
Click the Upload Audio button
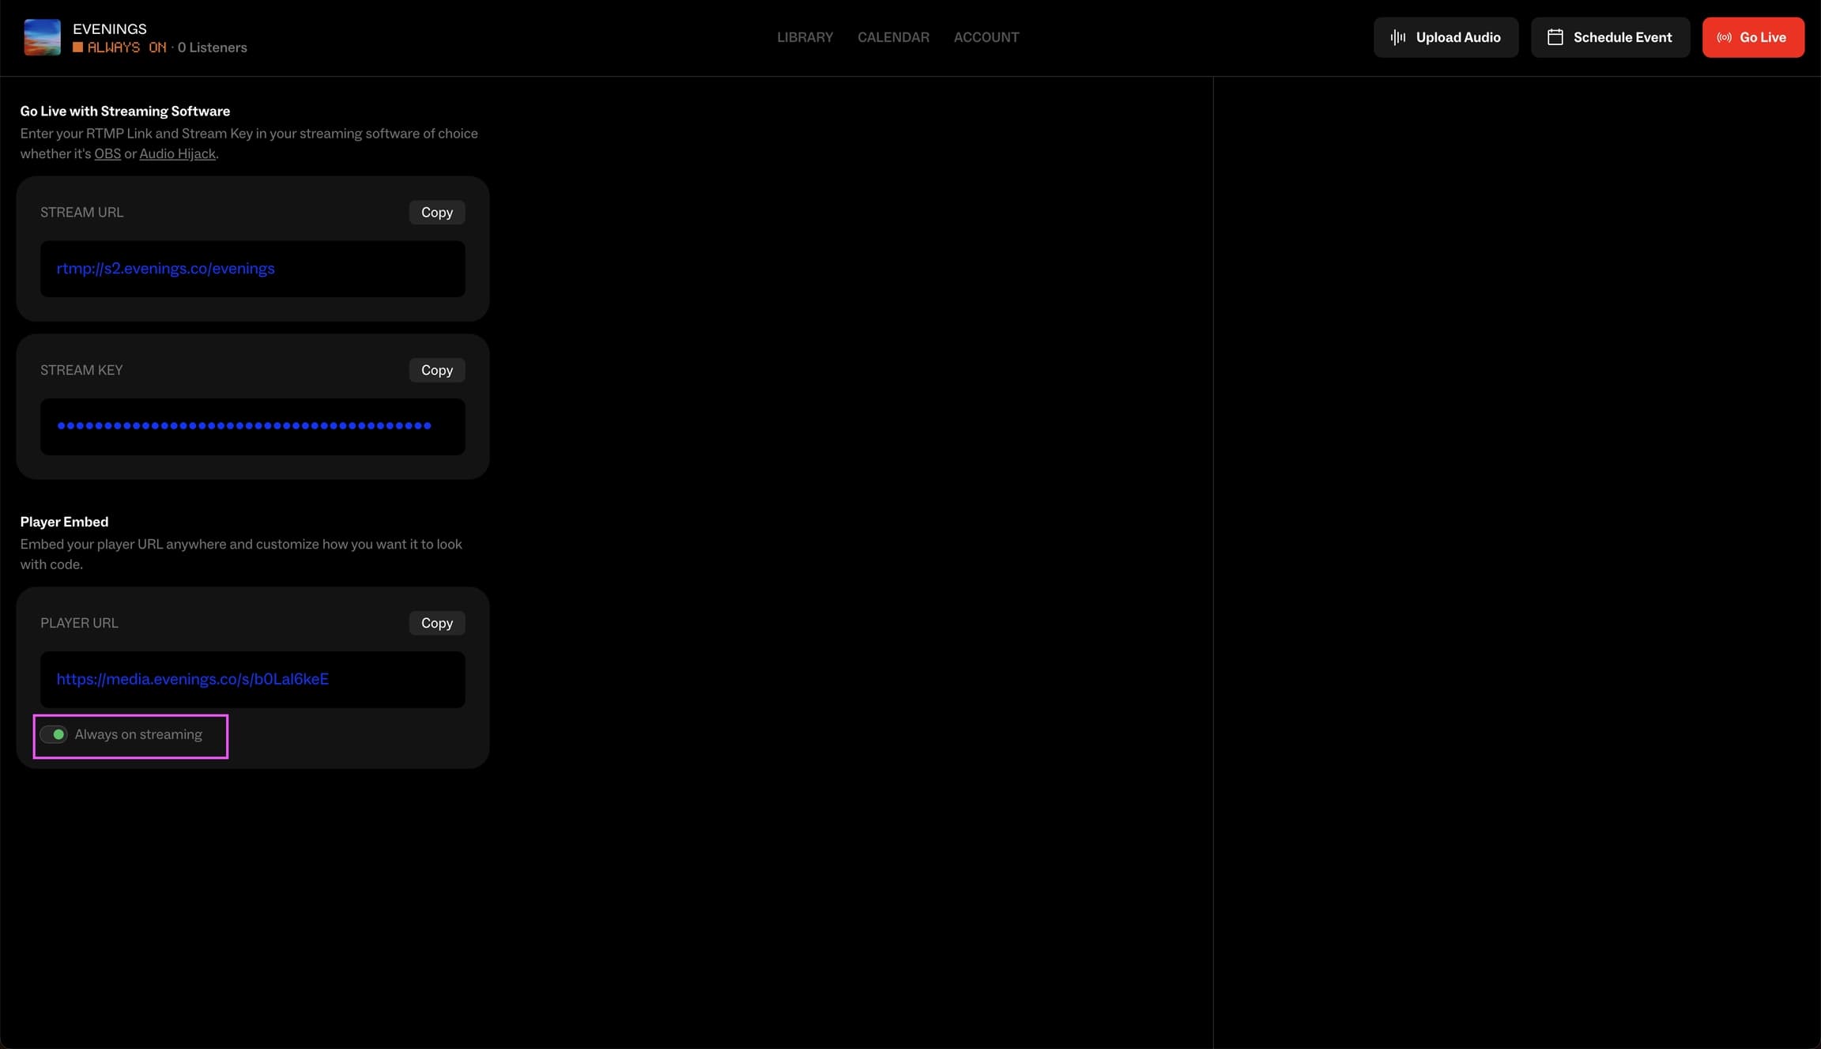1446,37
